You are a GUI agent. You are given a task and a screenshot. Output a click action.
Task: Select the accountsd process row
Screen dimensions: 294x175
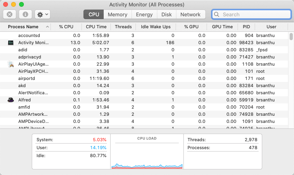[144, 35]
